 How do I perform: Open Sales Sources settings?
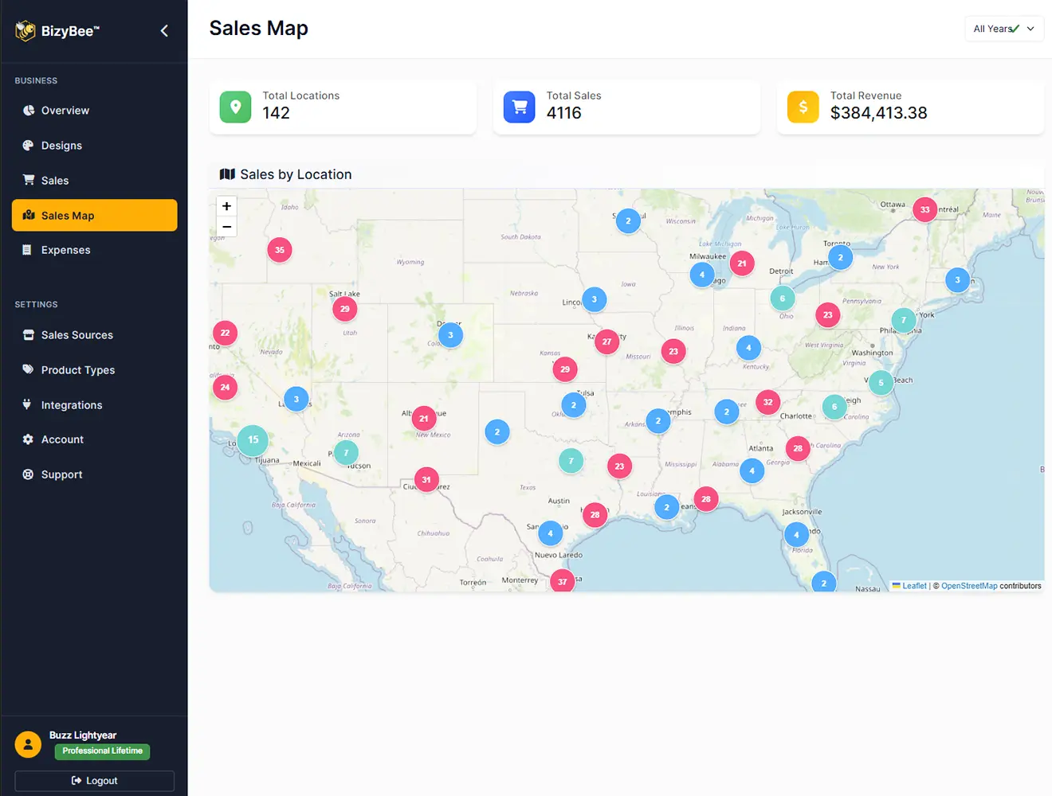pyautogui.click(x=77, y=334)
